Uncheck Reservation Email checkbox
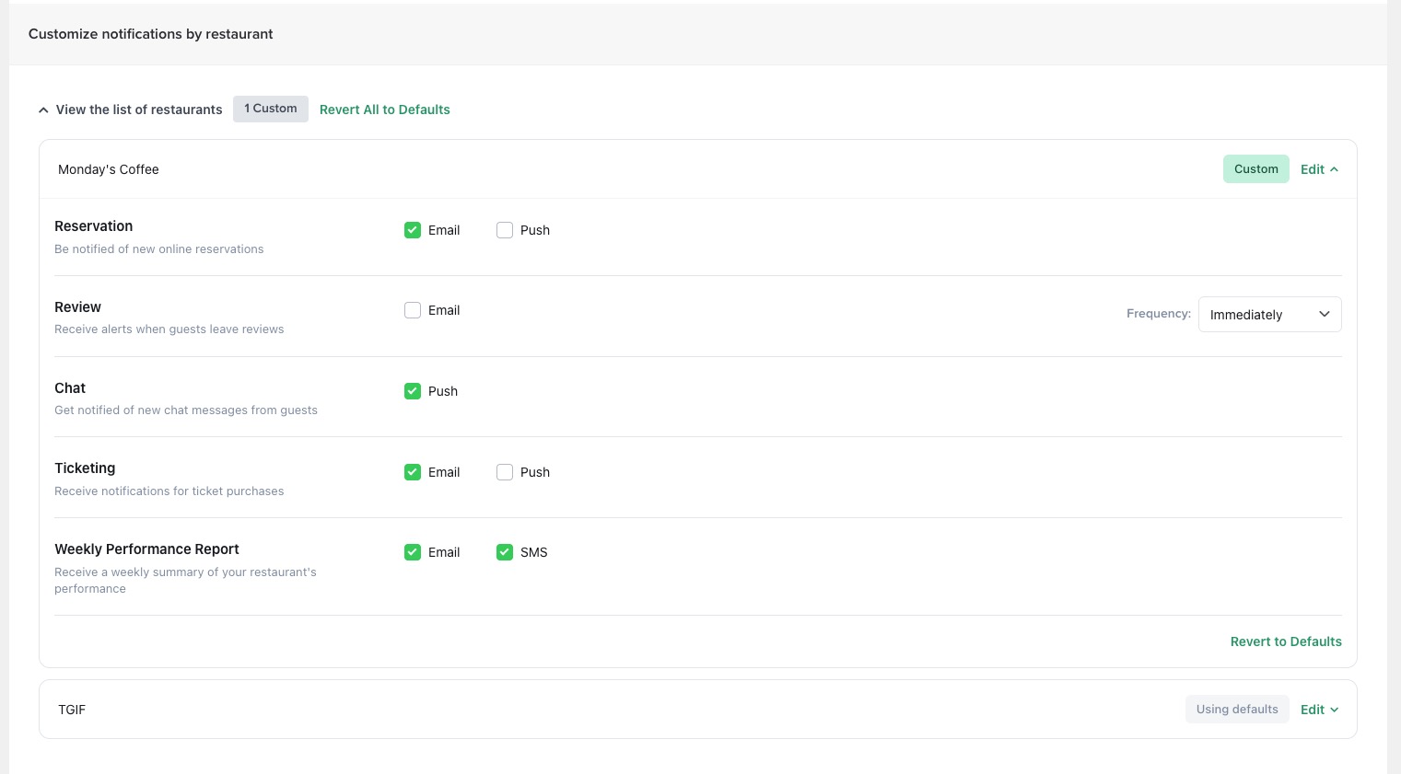The height and width of the screenshot is (774, 1401). pos(413,230)
